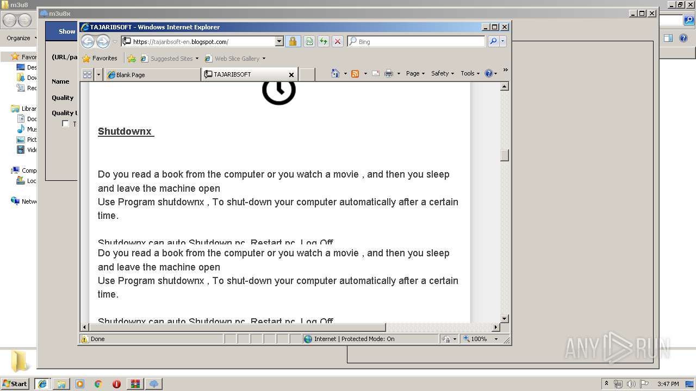Image resolution: width=696 pixels, height=391 pixels.
Task: Click the Start button
Action: click(15, 383)
